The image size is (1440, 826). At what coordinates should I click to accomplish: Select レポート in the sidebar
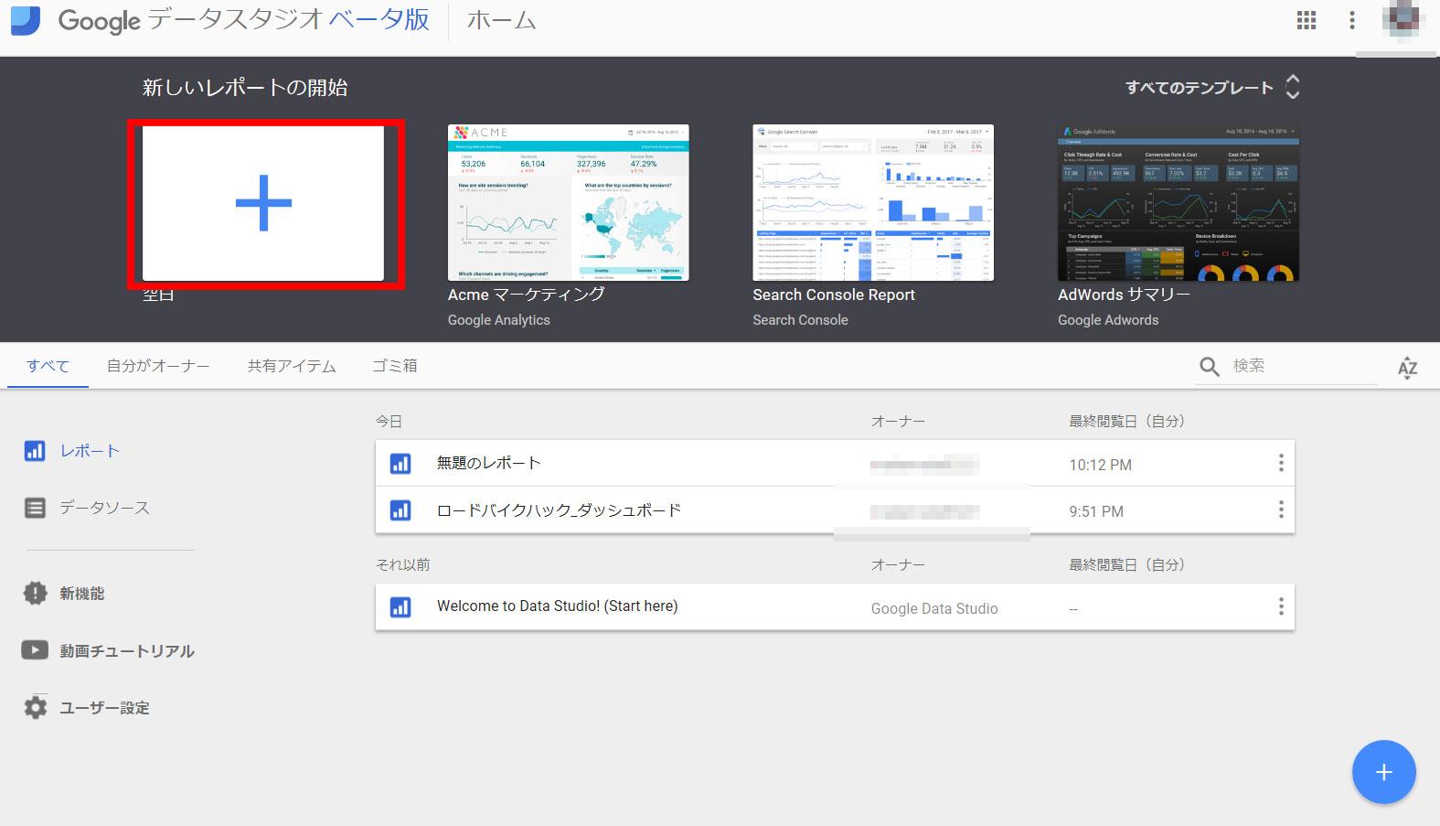click(x=90, y=451)
